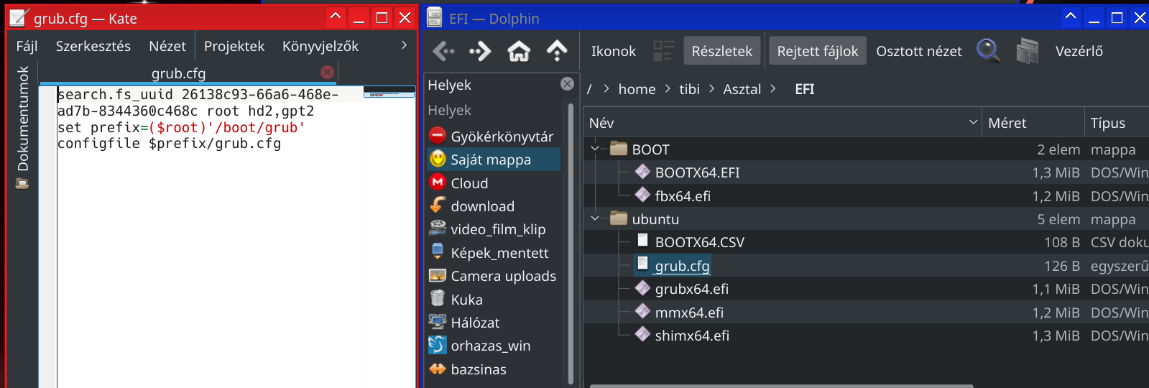Expand path after root slash

pyautogui.click(x=606, y=88)
